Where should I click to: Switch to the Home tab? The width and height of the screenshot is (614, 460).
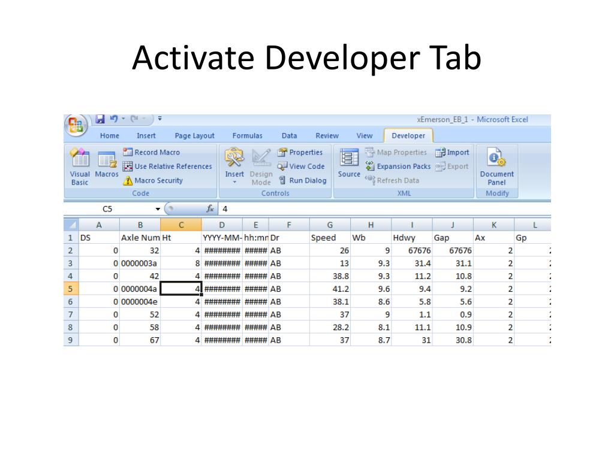[109, 136]
